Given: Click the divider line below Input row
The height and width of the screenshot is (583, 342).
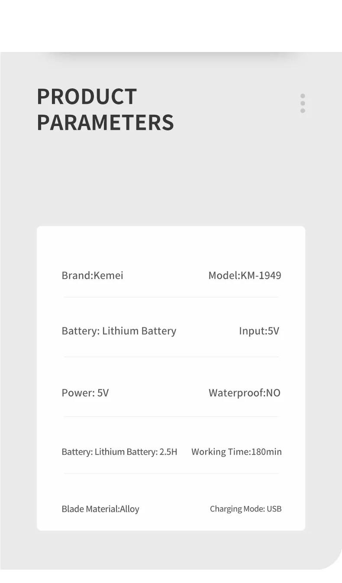Looking at the screenshot, I should coord(171,357).
